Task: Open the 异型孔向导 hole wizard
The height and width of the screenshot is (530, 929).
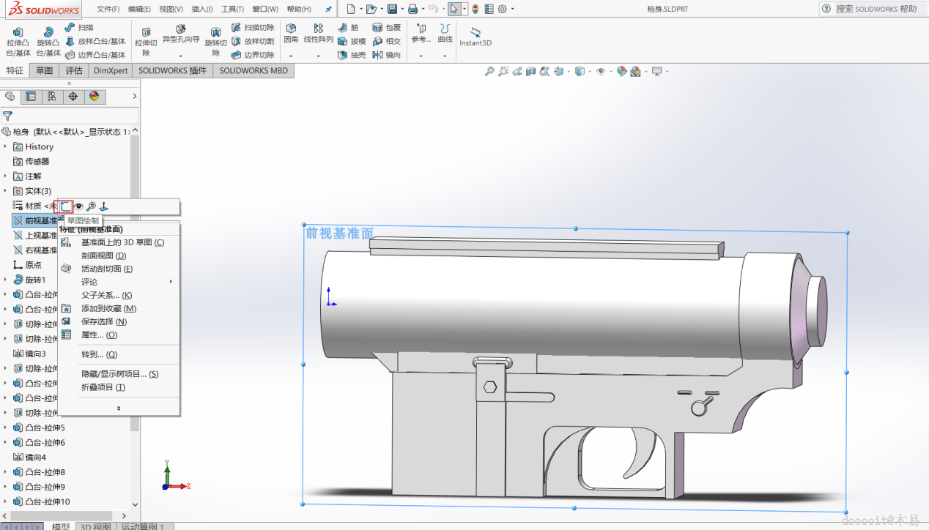Action: tap(181, 34)
